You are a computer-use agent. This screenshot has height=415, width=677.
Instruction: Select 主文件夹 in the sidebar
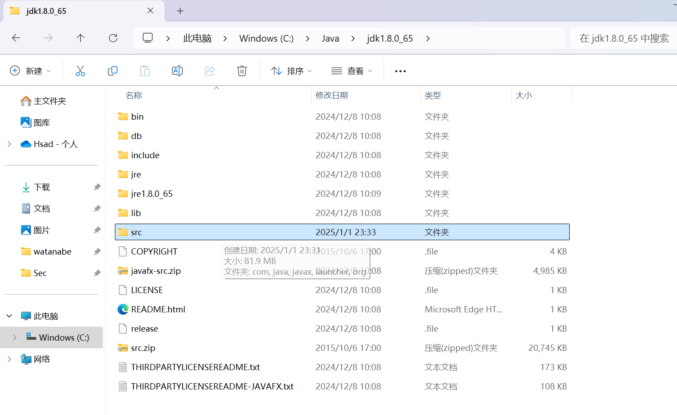[x=49, y=101]
